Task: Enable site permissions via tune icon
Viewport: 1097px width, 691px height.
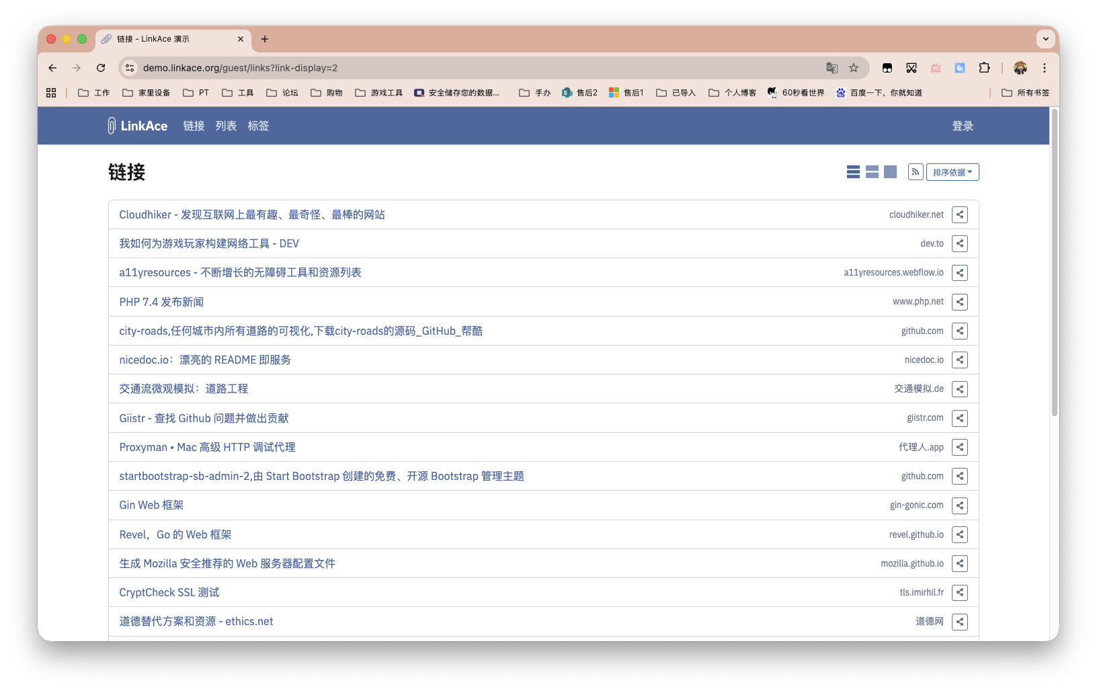Action: coord(129,68)
